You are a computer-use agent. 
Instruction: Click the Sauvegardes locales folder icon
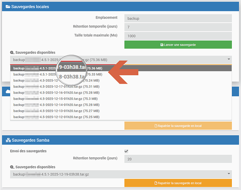pos(8,6)
